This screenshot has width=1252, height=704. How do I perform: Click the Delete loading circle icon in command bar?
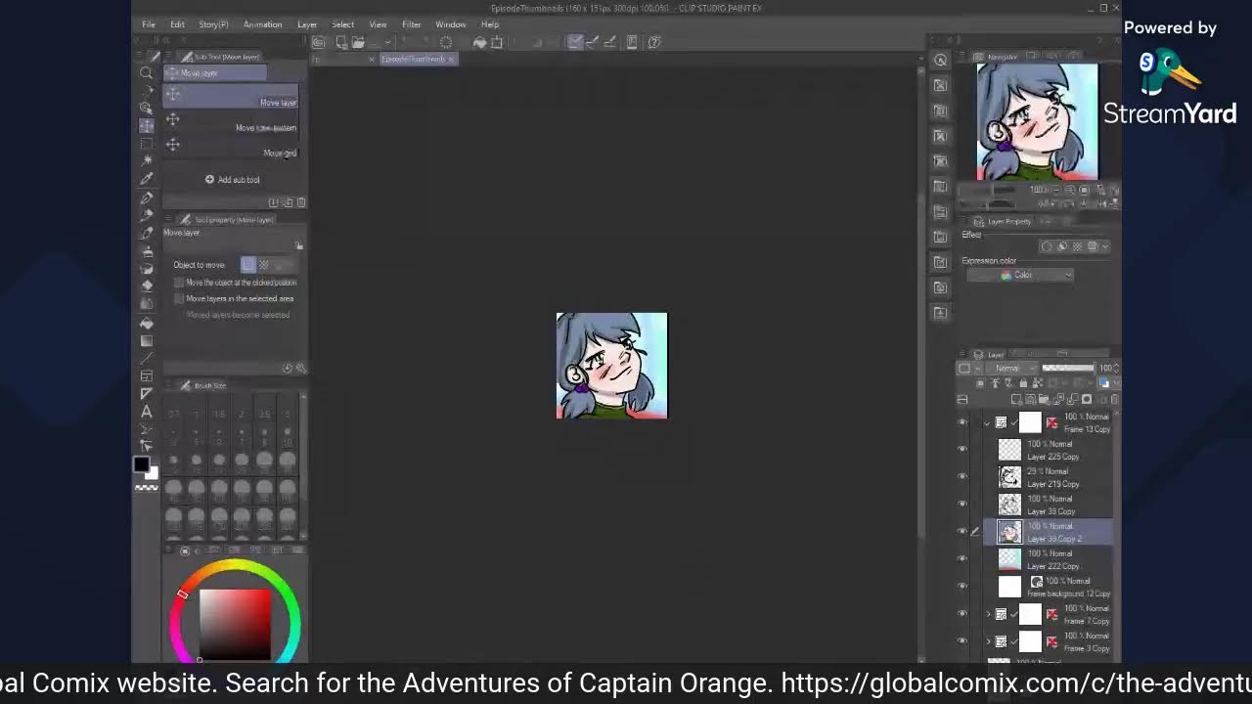click(446, 42)
